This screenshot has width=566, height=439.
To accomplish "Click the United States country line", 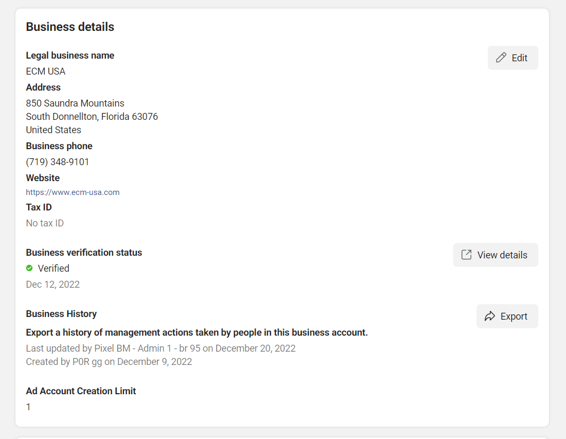I will point(53,130).
